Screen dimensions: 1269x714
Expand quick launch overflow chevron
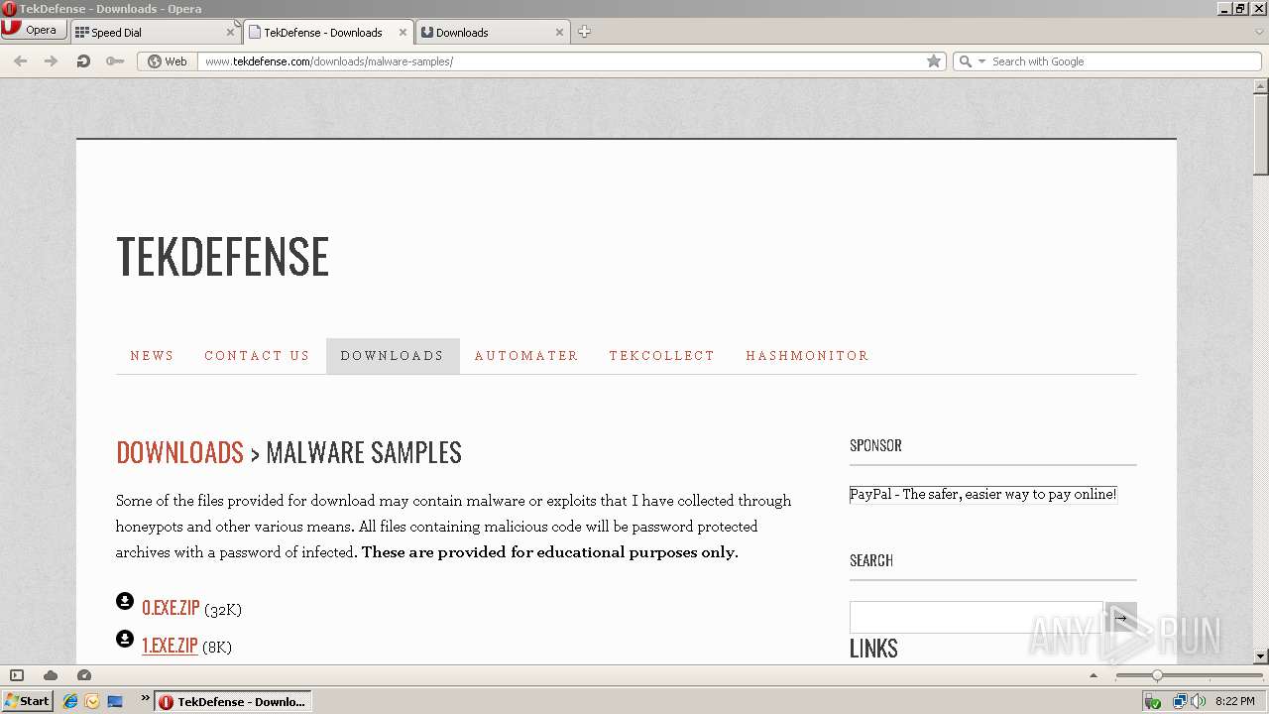pyautogui.click(x=145, y=698)
